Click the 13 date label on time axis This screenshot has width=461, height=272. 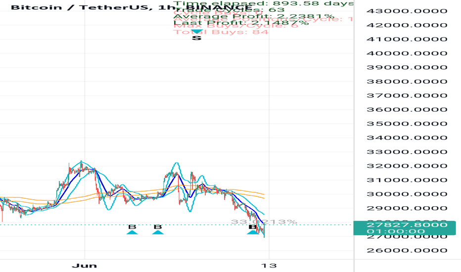[269, 266]
